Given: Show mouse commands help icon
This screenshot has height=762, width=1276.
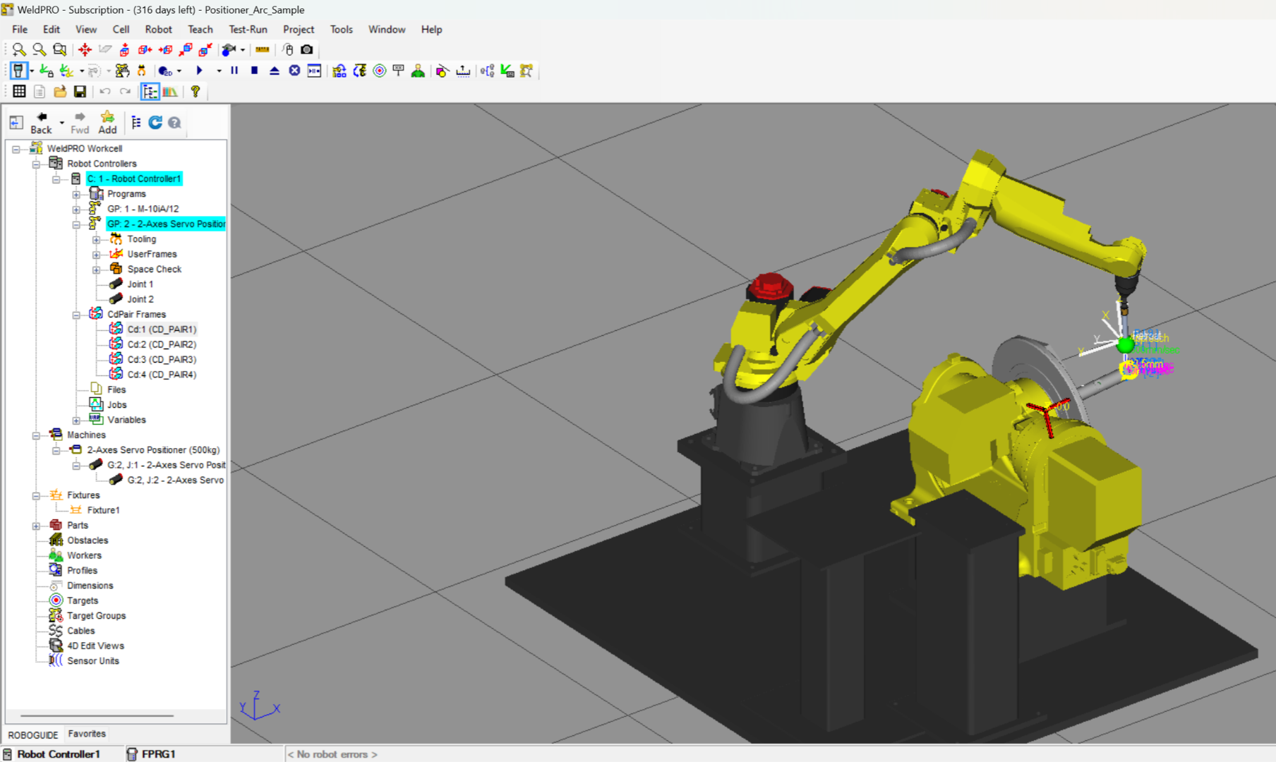Looking at the screenshot, I should [x=288, y=49].
